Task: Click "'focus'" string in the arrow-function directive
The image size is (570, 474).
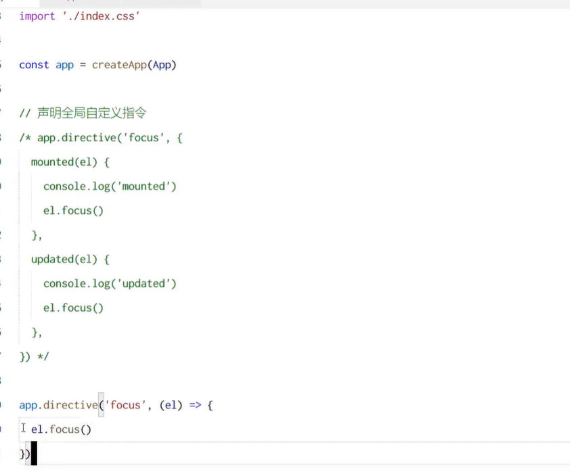Action: tap(125, 405)
